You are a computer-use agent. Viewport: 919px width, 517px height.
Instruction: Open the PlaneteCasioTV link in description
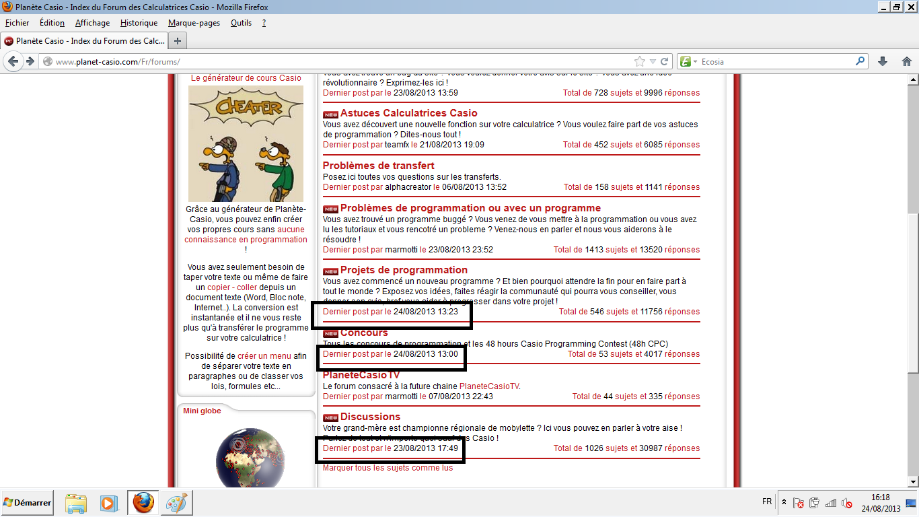[x=489, y=386]
